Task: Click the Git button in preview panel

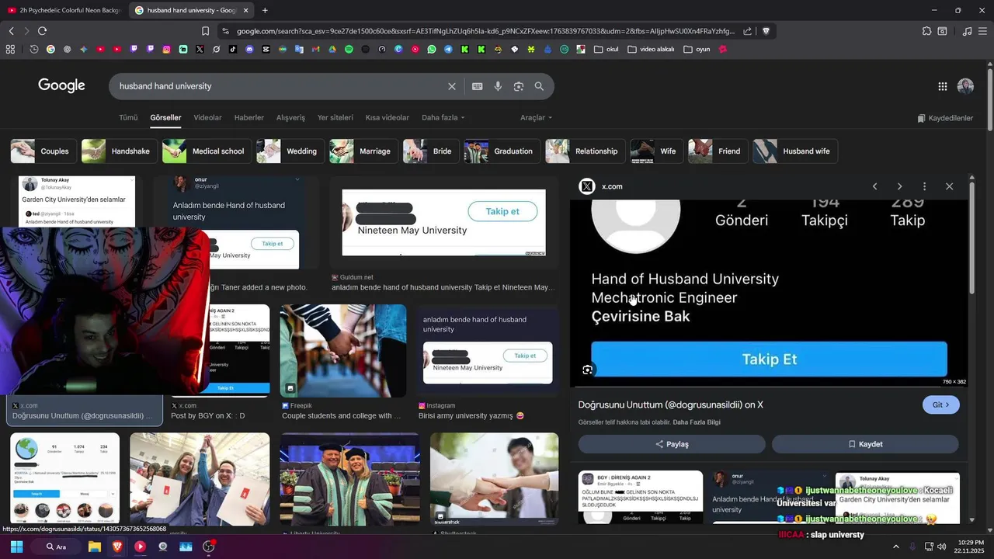Action: point(940,405)
